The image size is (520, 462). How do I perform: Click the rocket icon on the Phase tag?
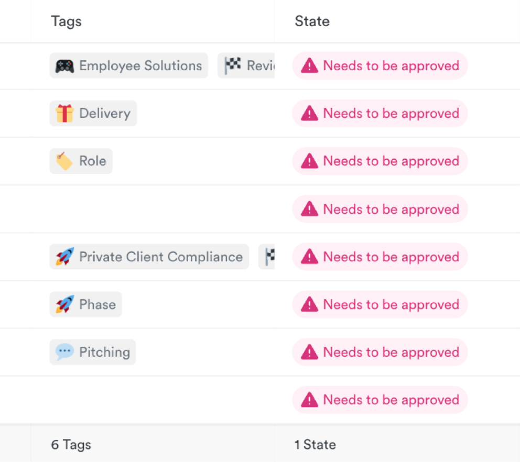tap(65, 305)
